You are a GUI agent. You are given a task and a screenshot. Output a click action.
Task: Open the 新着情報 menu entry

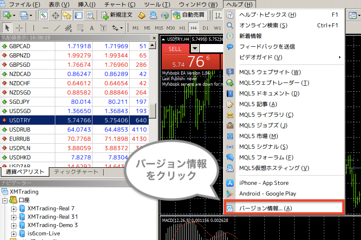tap(284, 36)
